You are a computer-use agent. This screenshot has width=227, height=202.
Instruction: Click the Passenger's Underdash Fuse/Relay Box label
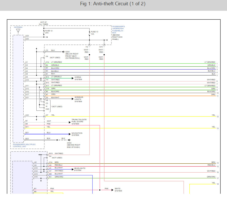118,33
